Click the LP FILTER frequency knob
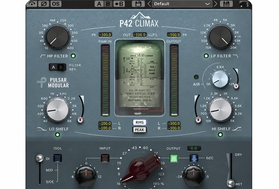Viewport: 279px width, 189px height. coord(221,37)
